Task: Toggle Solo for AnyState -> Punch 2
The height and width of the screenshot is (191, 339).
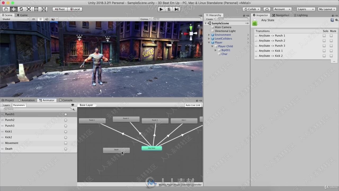Action: (x=324, y=41)
